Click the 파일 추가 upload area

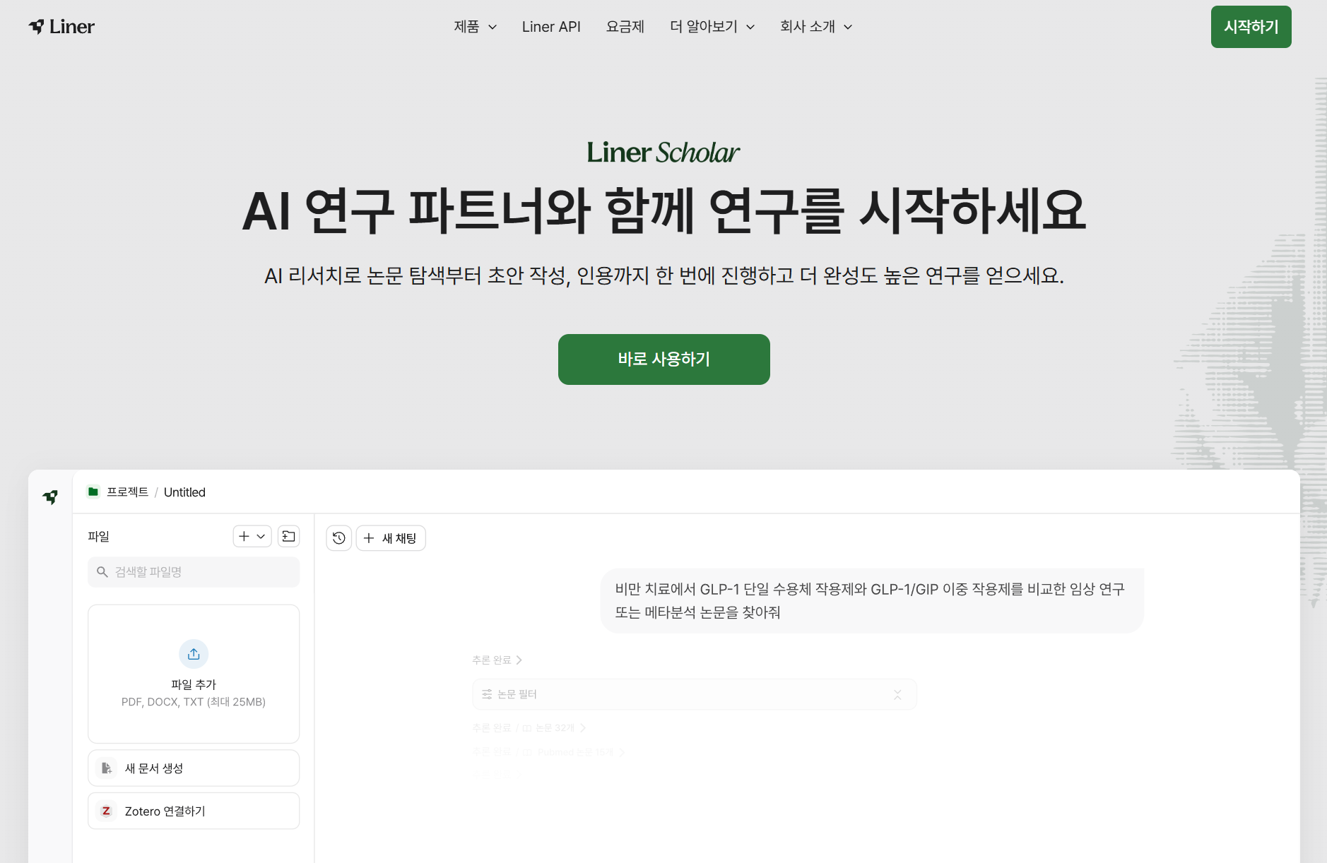tap(194, 674)
